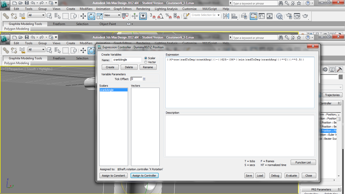345x194 pixels.
Task: Click the Trajectories button
Action: tap(332, 95)
